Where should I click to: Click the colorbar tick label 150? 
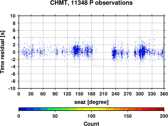pyautogui.click(x=128, y=116)
